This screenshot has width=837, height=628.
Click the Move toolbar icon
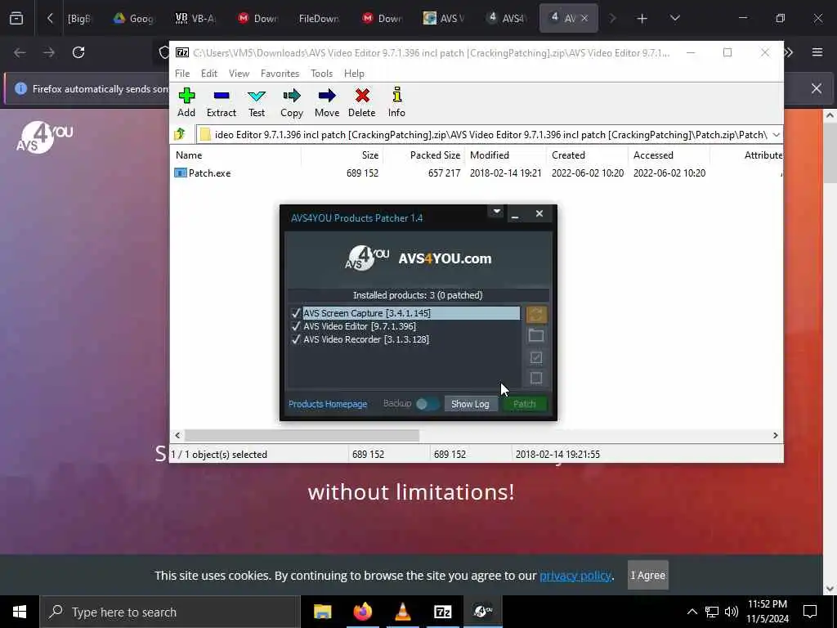click(x=327, y=102)
